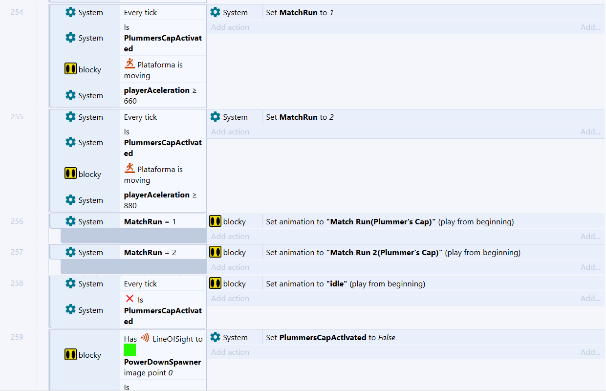Click the right-side Add... link in event 259
This screenshot has height=391, width=606.
590,352
